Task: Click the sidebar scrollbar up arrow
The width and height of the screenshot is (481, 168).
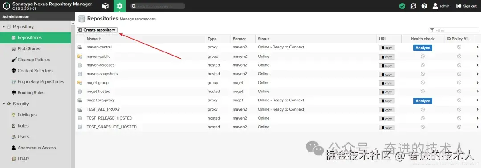Action: point(73,23)
